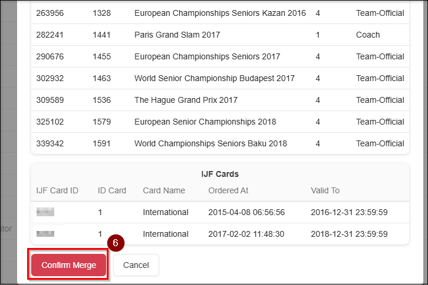Click record ID 339342
This screenshot has height=285, width=428.
pos(50,143)
